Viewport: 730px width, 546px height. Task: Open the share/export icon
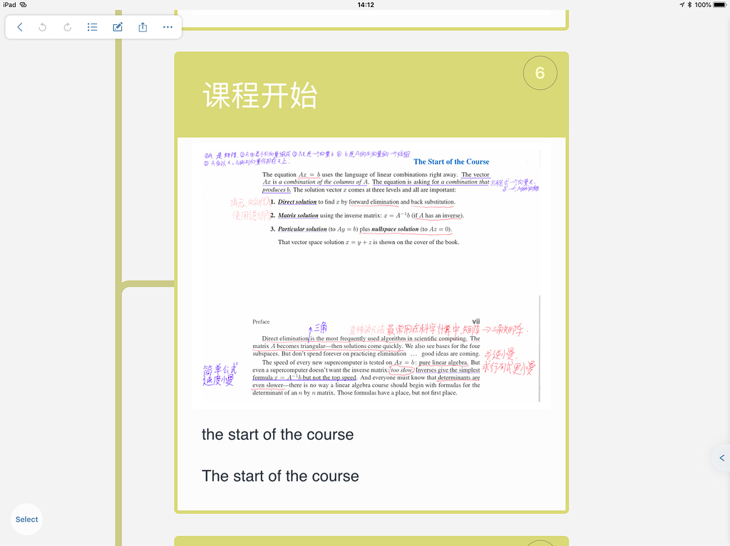click(x=142, y=27)
